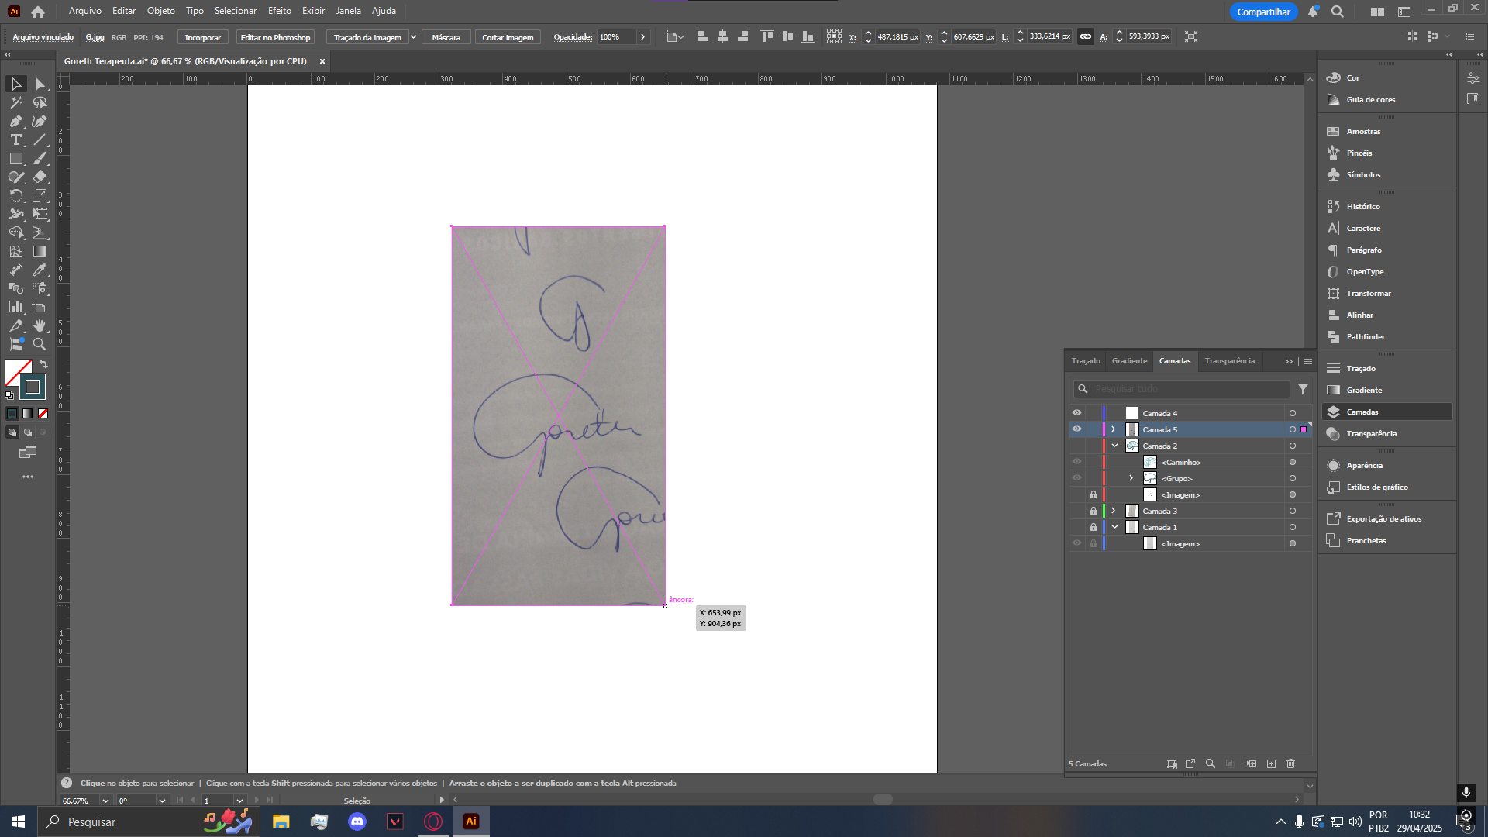The width and height of the screenshot is (1488, 837).
Task: Unlock the <Imagem> item in Camada 2
Action: [1094, 495]
